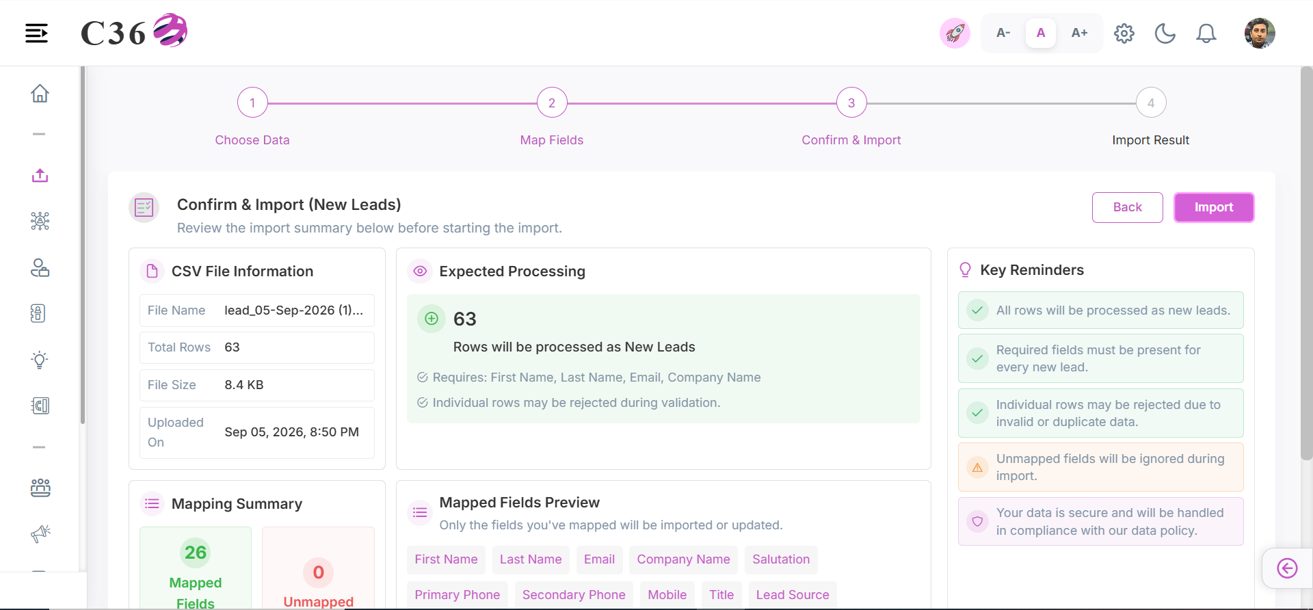Select step 3 circle
The image size is (1313, 610).
pyautogui.click(x=851, y=103)
